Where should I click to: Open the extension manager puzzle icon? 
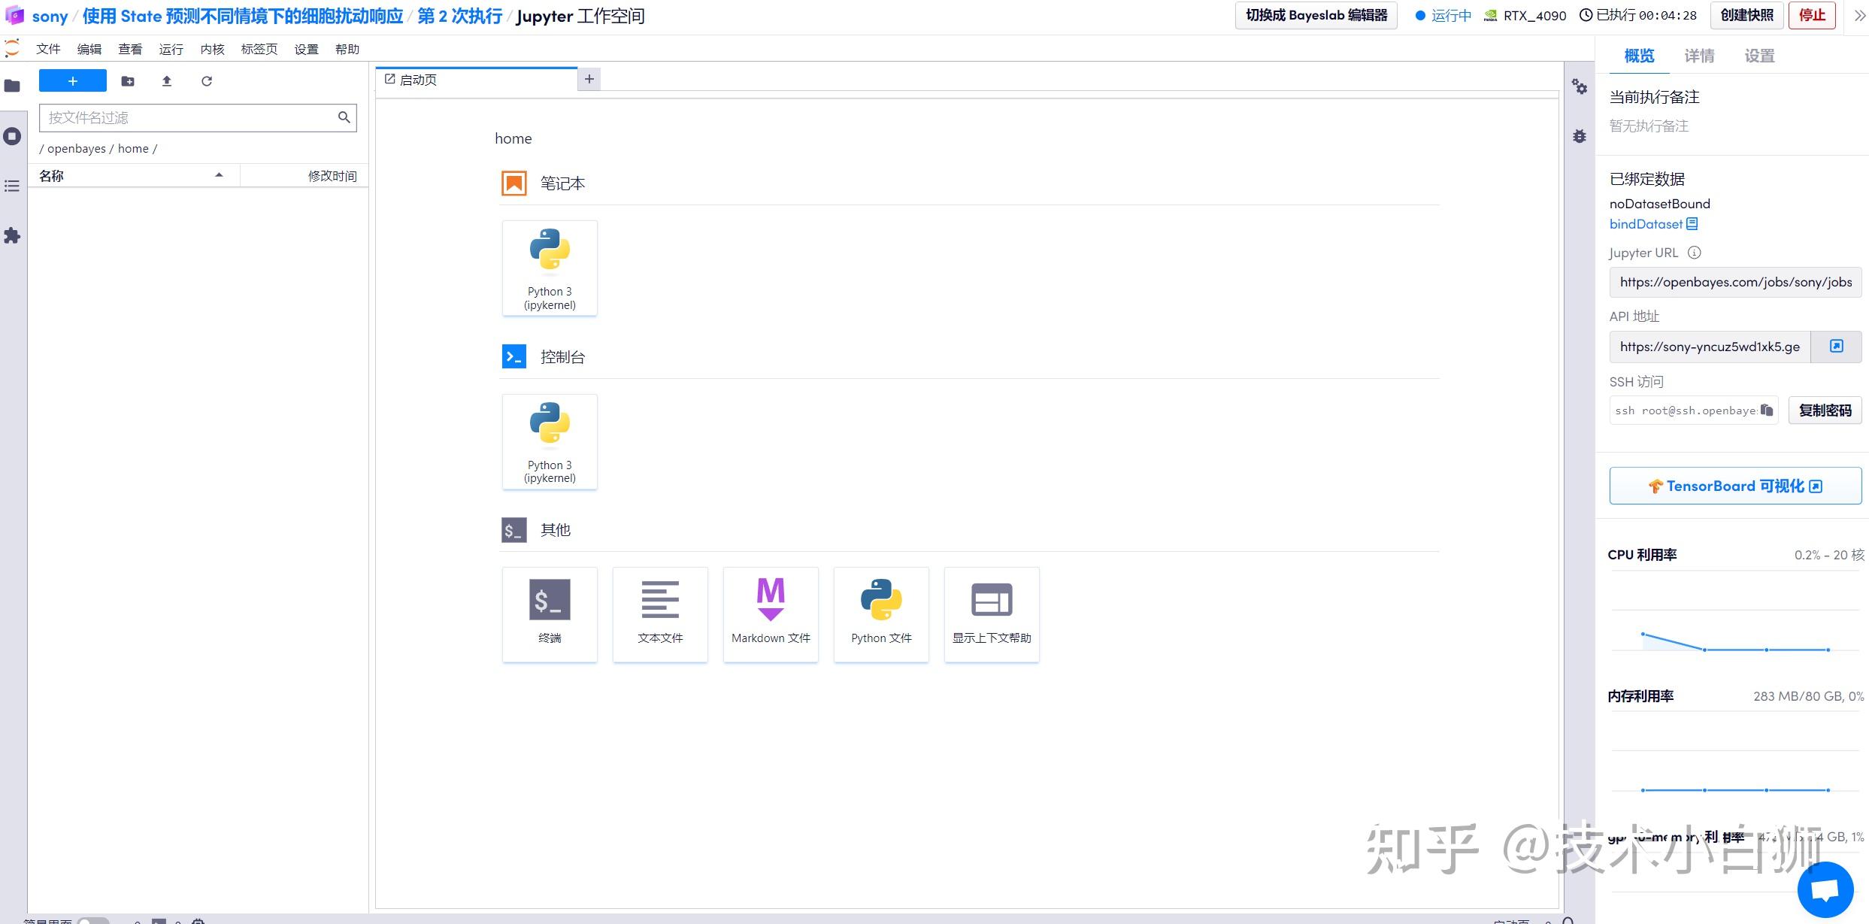click(x=12, y=236)
